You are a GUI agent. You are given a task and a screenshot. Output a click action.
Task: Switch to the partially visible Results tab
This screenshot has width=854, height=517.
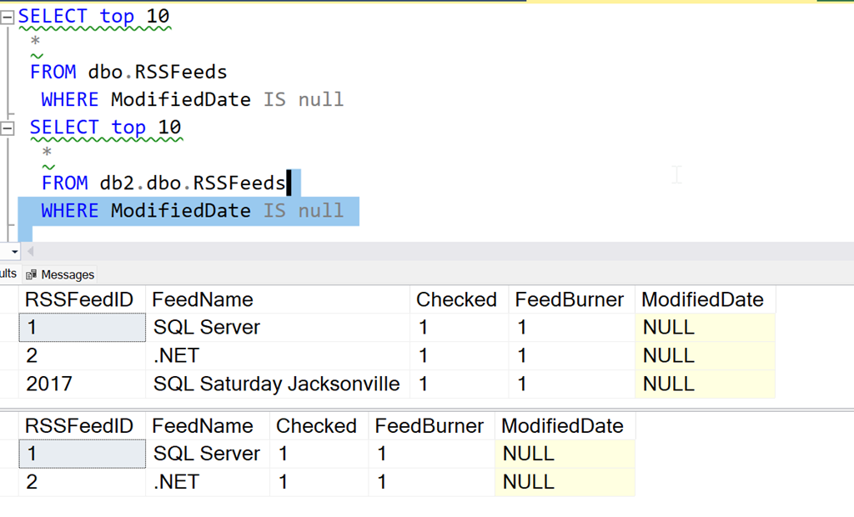tap(8, 274)
